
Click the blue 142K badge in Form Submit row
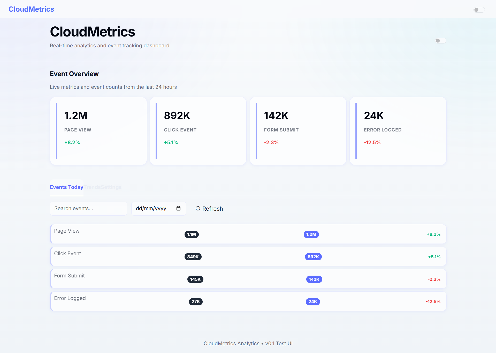point(314,279)
